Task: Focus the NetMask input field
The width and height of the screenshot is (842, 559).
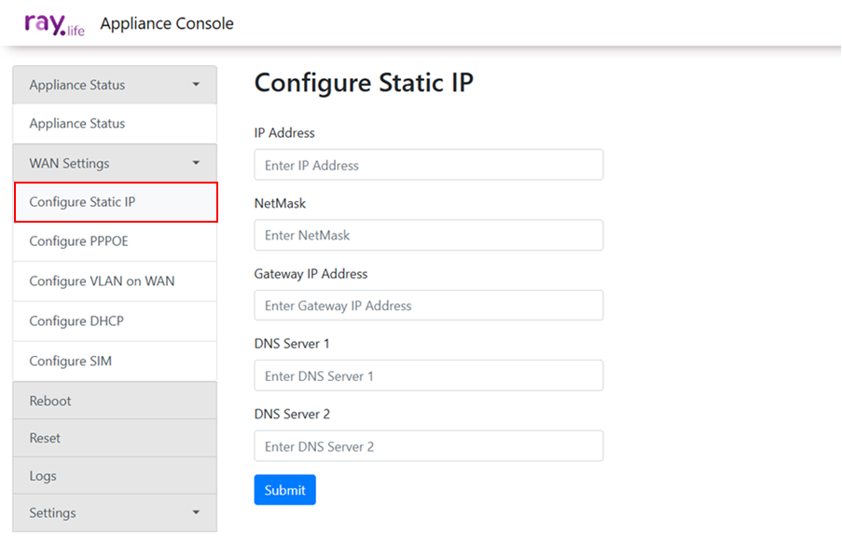Action: [428, 236]
